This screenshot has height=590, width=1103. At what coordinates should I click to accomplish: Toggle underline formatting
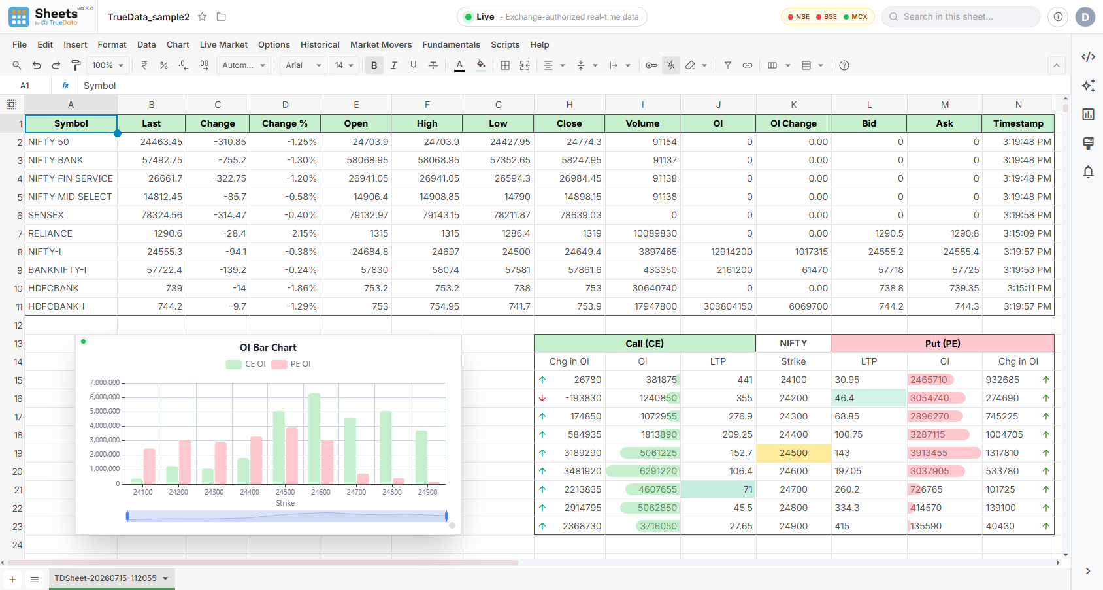414,65
